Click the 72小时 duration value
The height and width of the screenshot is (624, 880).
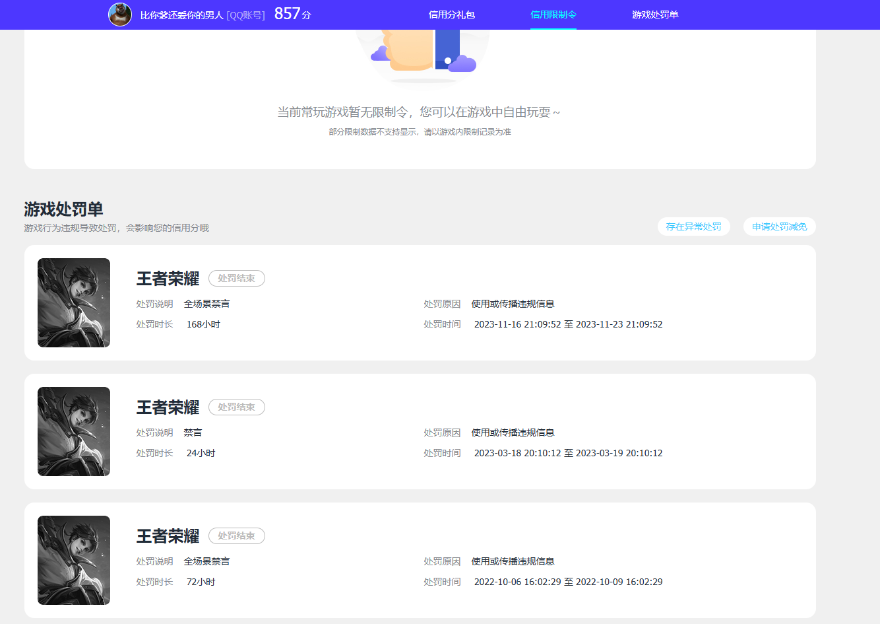coord(201,582)
